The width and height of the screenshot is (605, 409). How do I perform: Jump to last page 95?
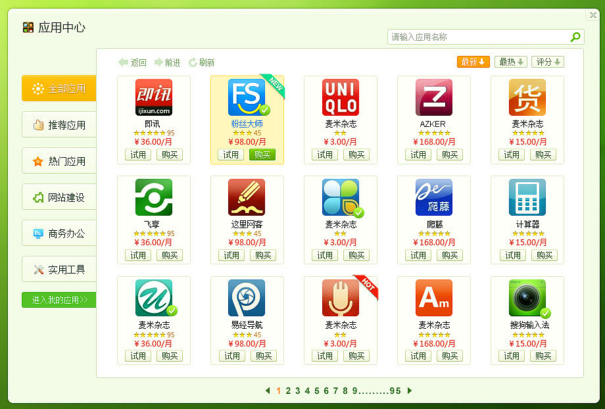click(x=395, y=391)
